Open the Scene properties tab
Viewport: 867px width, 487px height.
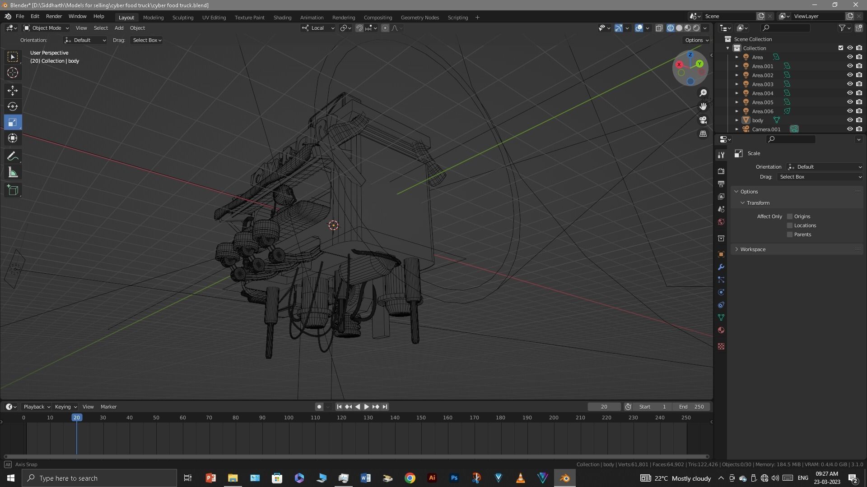tap(721, 209)
